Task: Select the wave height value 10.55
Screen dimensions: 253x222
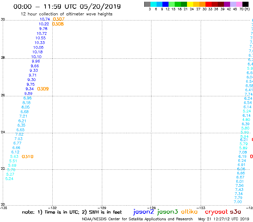Action: click(x=41, y=38)
